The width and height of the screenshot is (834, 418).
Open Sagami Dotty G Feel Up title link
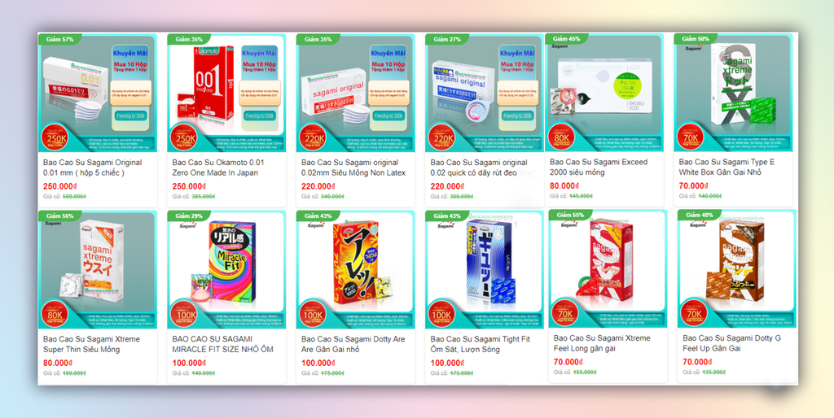(732, 343)
